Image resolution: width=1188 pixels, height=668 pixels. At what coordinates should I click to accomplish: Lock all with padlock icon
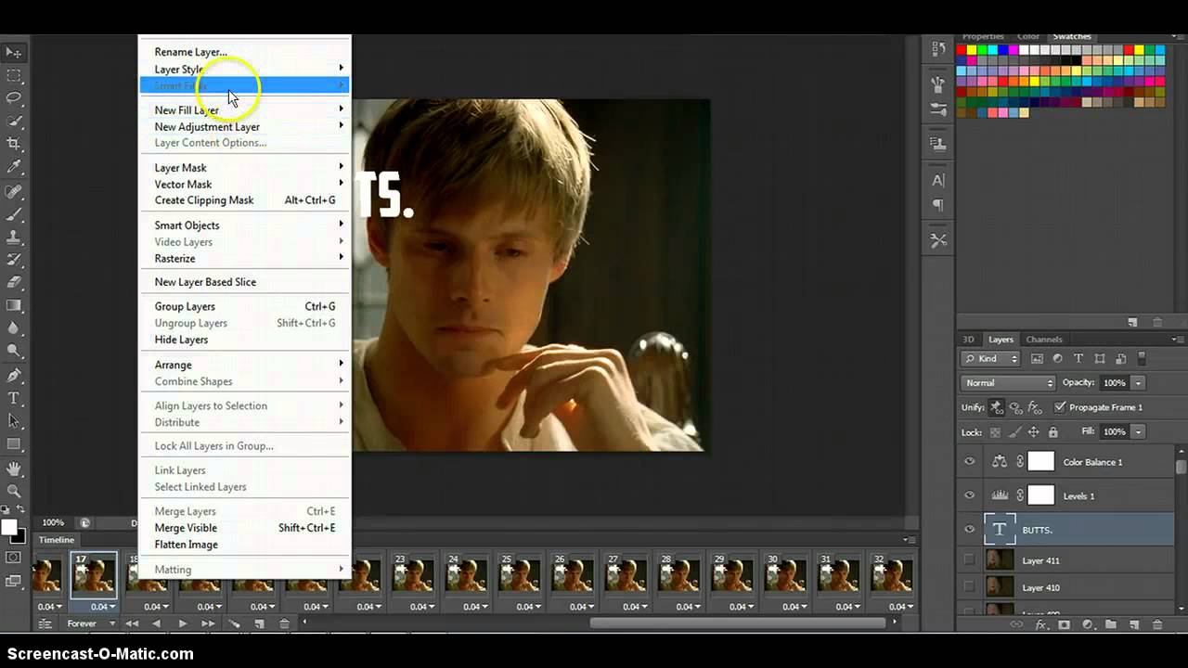[x=1052, y=432]
